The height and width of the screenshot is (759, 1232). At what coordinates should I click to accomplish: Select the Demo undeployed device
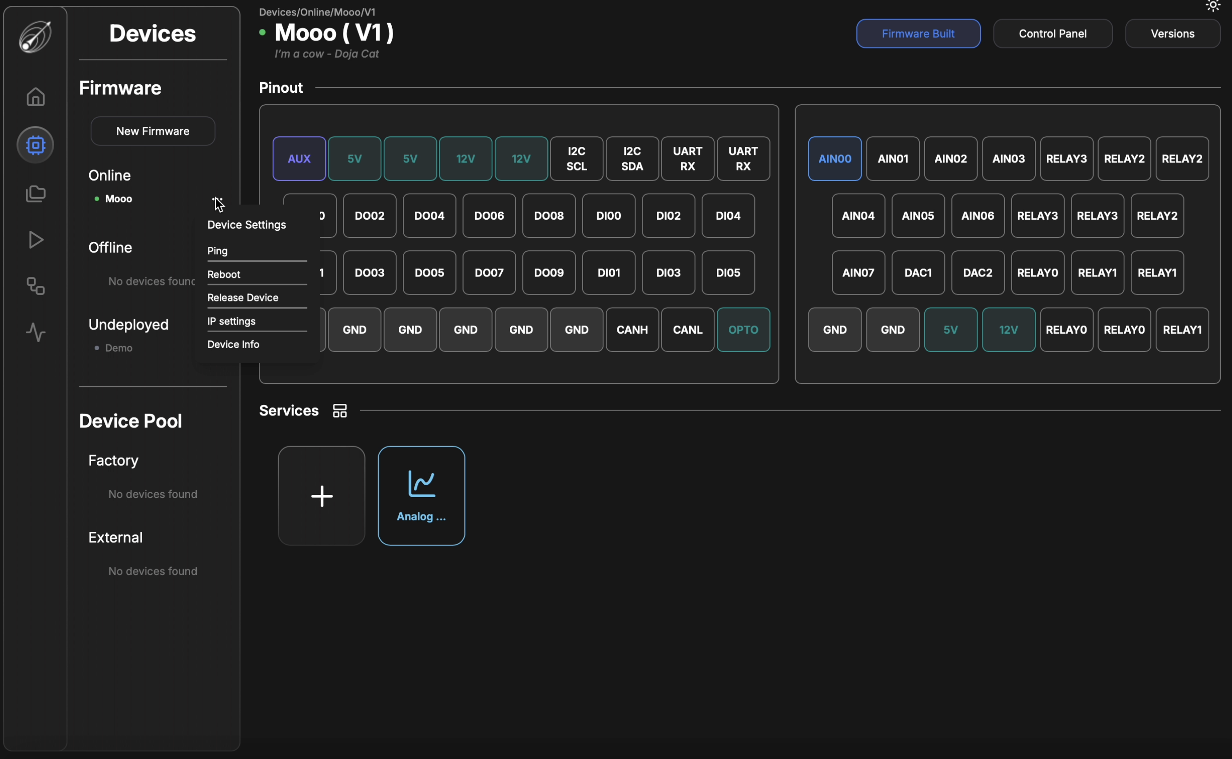[x=119, y=348]
